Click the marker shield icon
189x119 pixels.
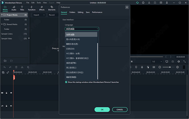click(136, 67)
